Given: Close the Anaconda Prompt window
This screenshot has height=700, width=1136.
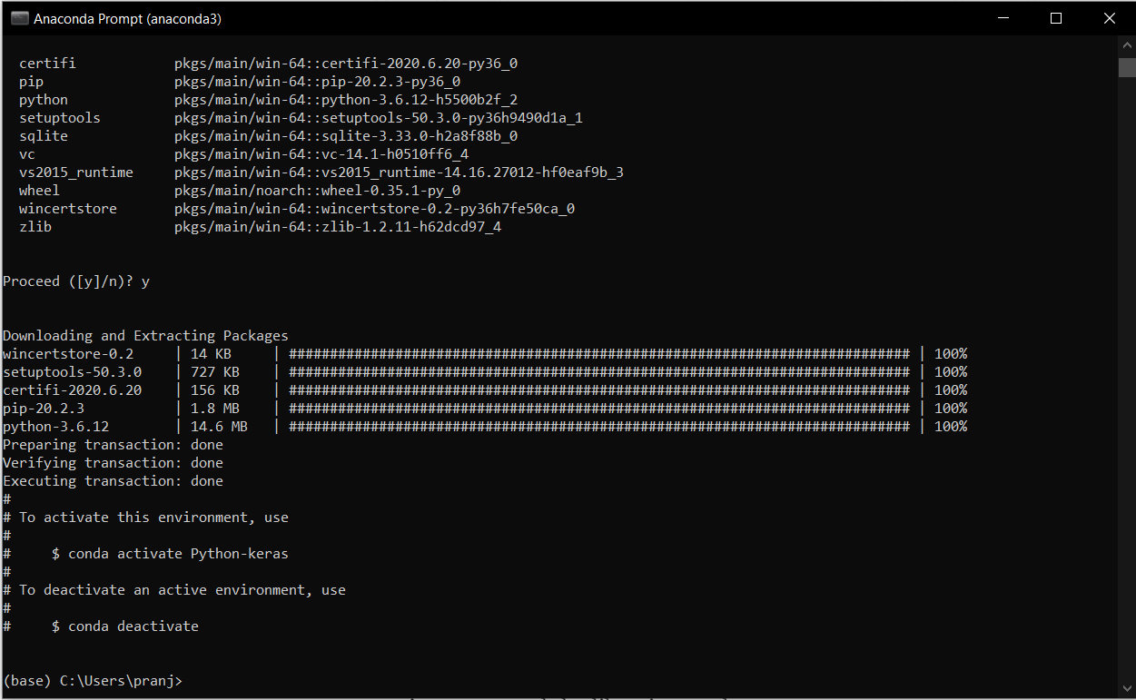Looking at the screenshot, I should (1109, 18).
